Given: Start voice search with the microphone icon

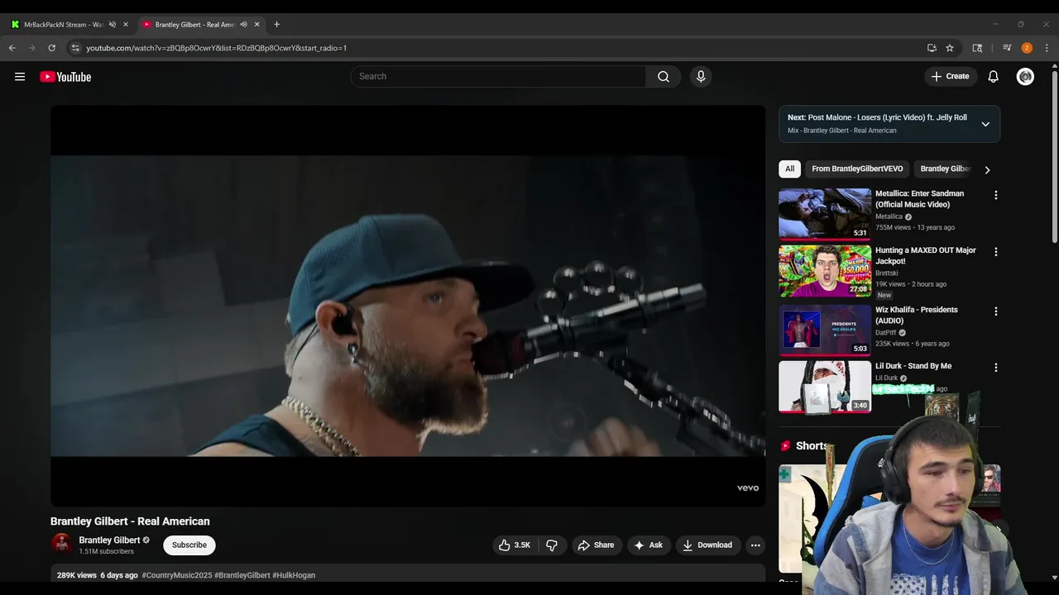Looking at the screenshot, I should click(701, 77).
